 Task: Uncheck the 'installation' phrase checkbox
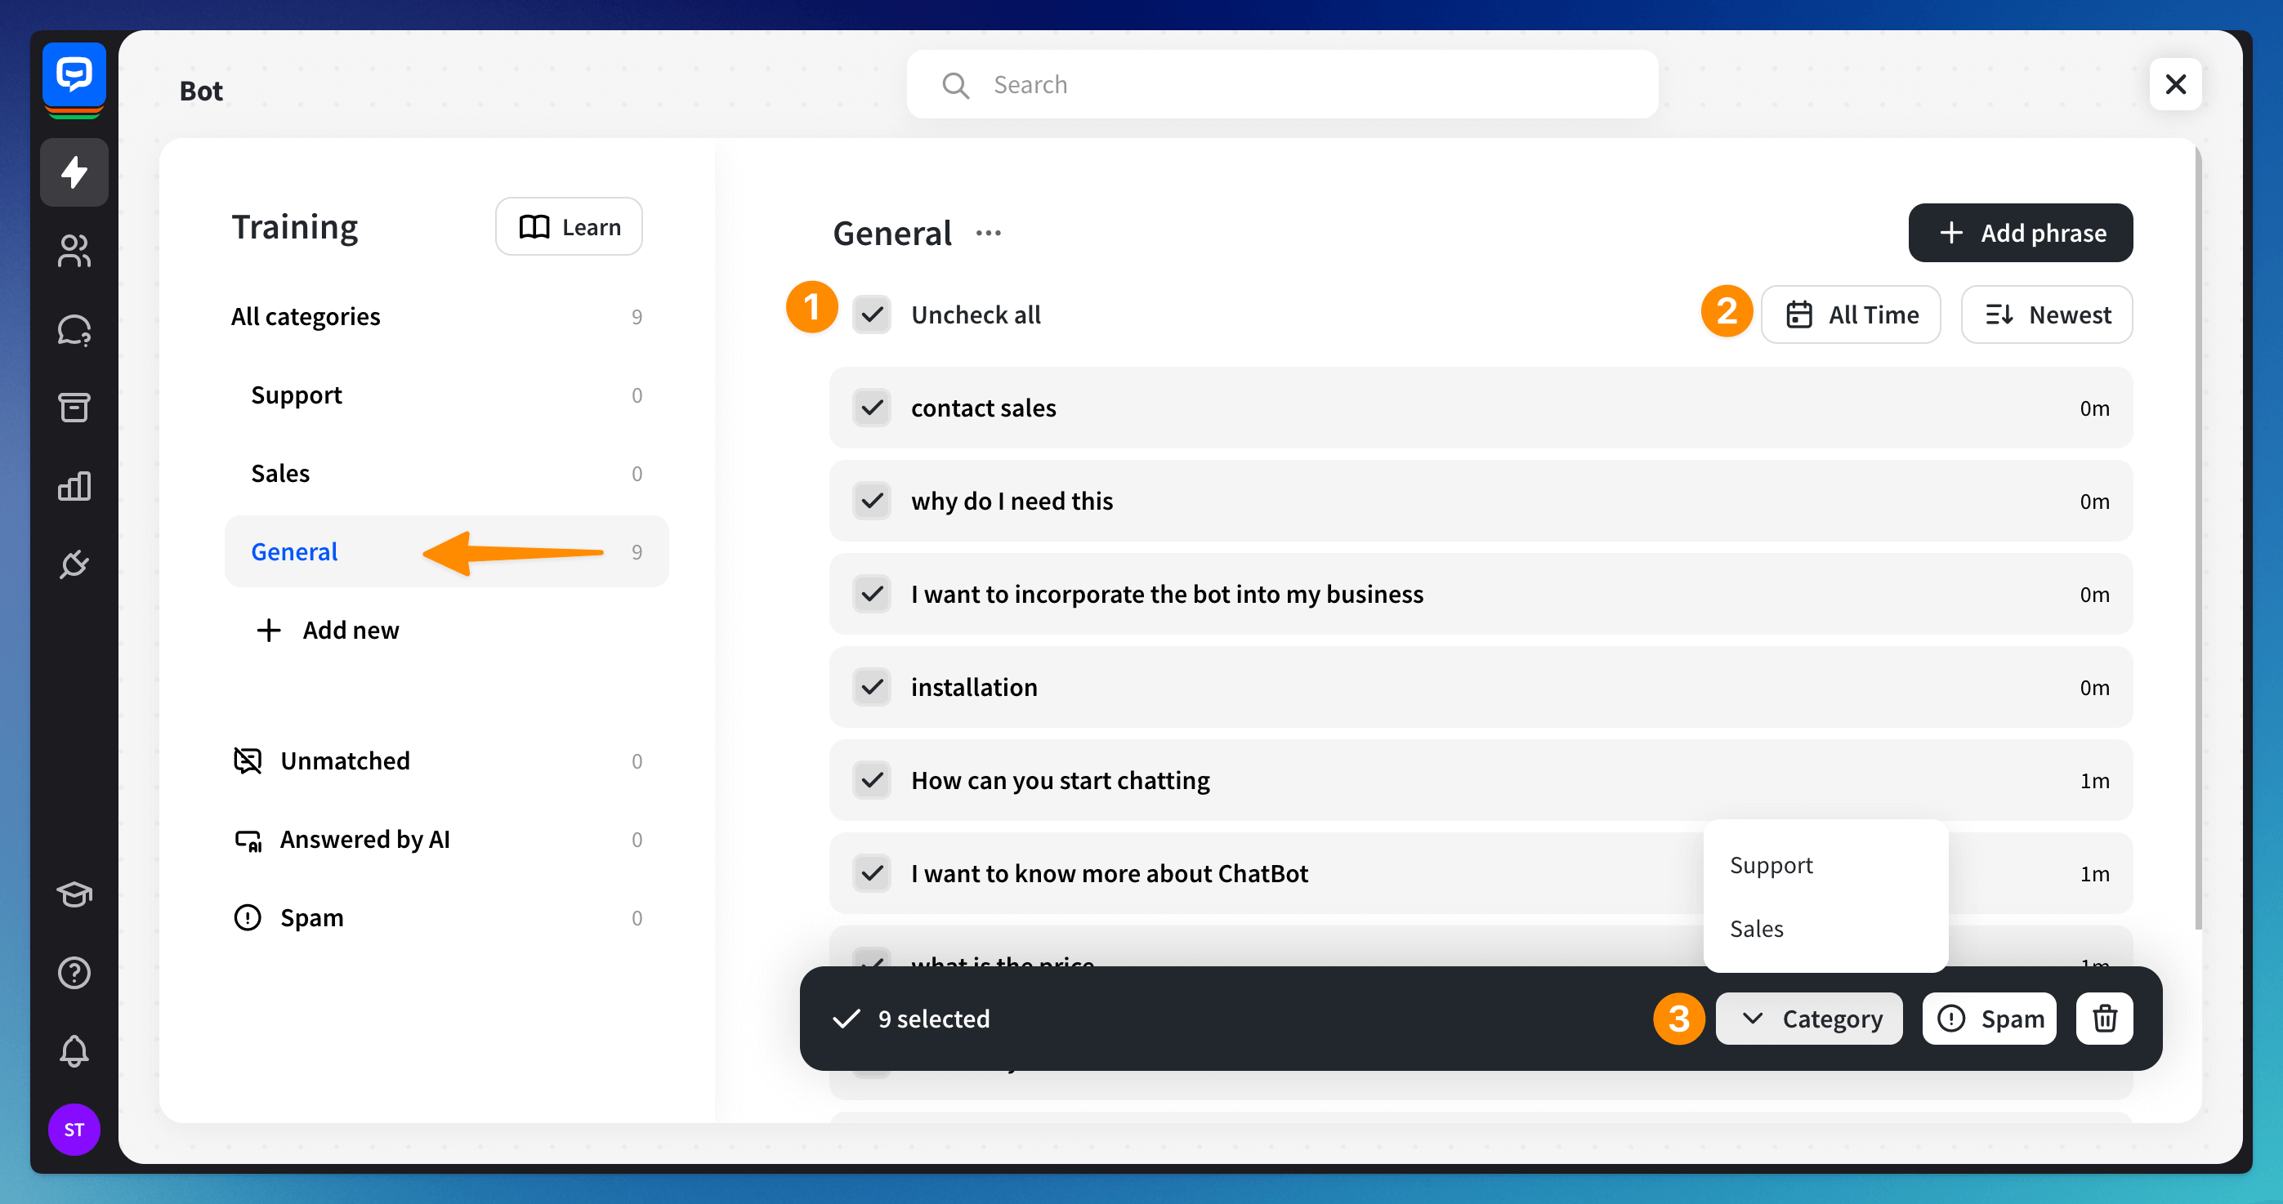tap(872, 688)
